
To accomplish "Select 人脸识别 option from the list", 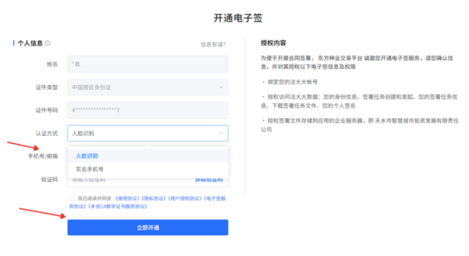I will [x=87, y=156].
